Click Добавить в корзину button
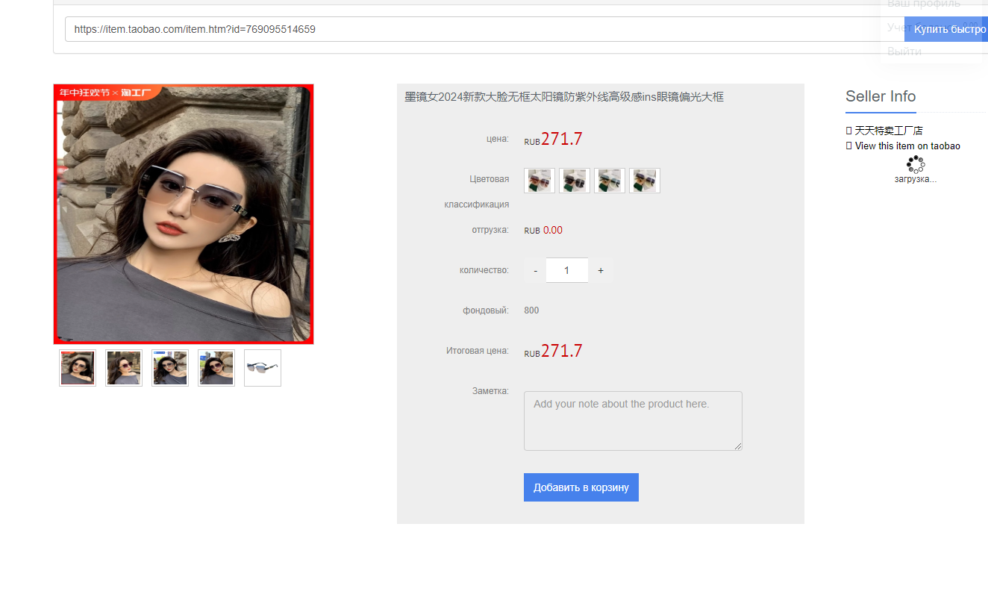 point(581,487)
